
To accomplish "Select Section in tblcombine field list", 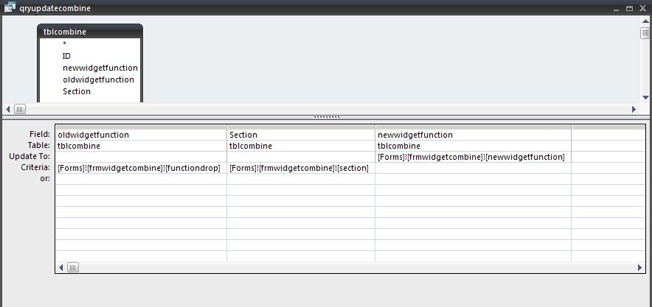I will [77, 91].
